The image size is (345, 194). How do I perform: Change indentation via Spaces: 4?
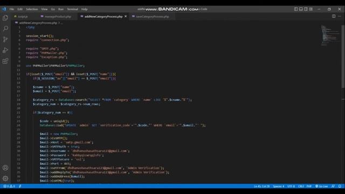[279, 186]
